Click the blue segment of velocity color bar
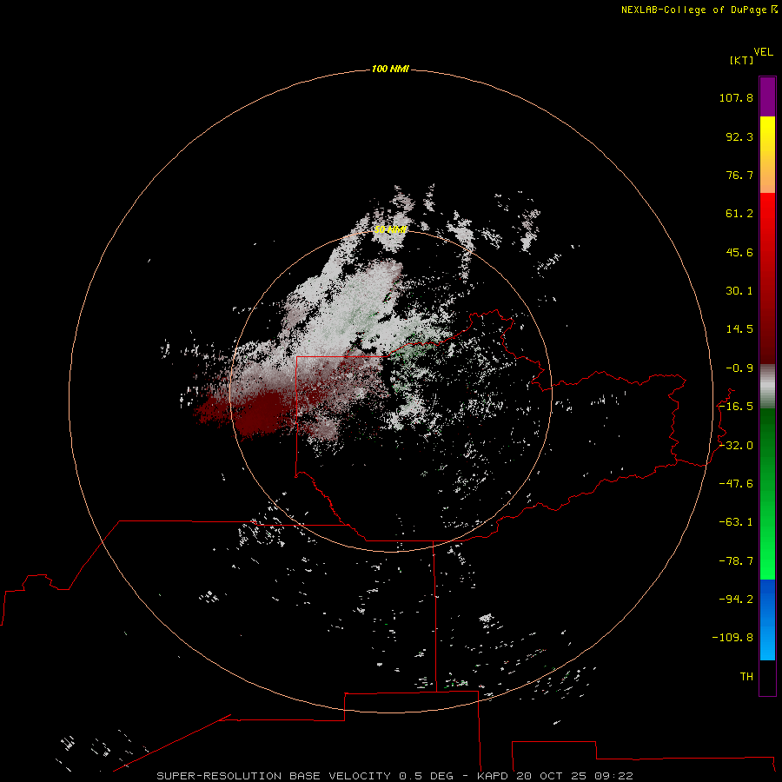 pyautogui.click(x=767, y=620)
